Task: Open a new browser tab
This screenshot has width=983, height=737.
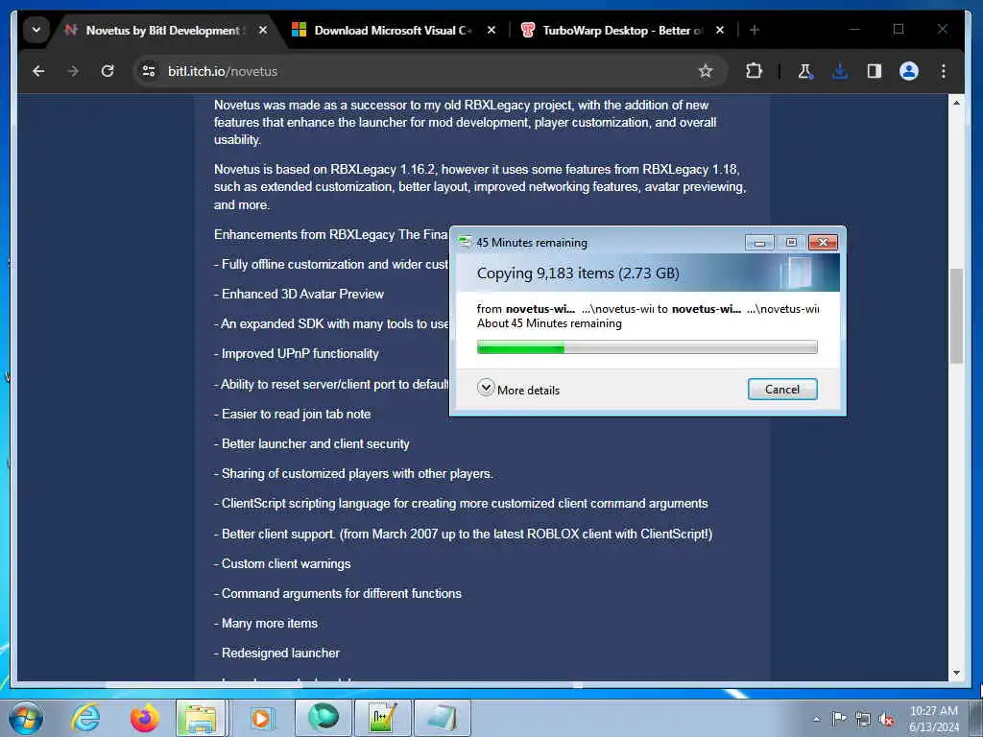Action: coord(755,30)
